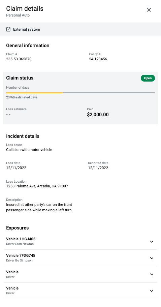This screenshot has height=307, width=161.
Task: Select the Collision with motor vehicle loss cause
Action: pyautogui.click(x=29, y=150)
